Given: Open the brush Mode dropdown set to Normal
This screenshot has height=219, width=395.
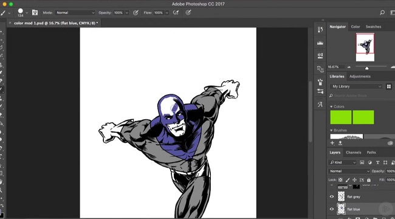Looking at the screenshot, I should tap(75, 13).
